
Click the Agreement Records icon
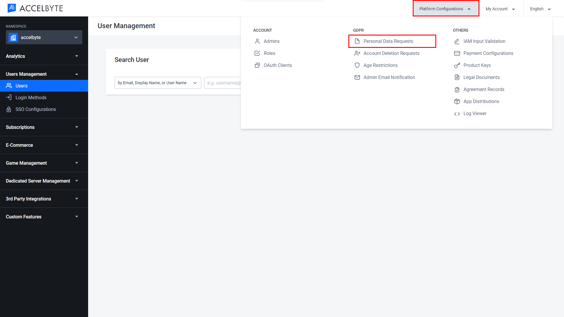457,90
